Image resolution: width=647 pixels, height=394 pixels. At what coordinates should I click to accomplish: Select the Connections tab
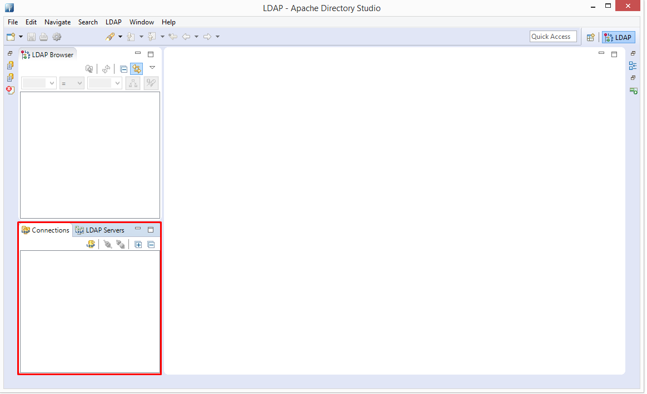(x=46, y=230)
